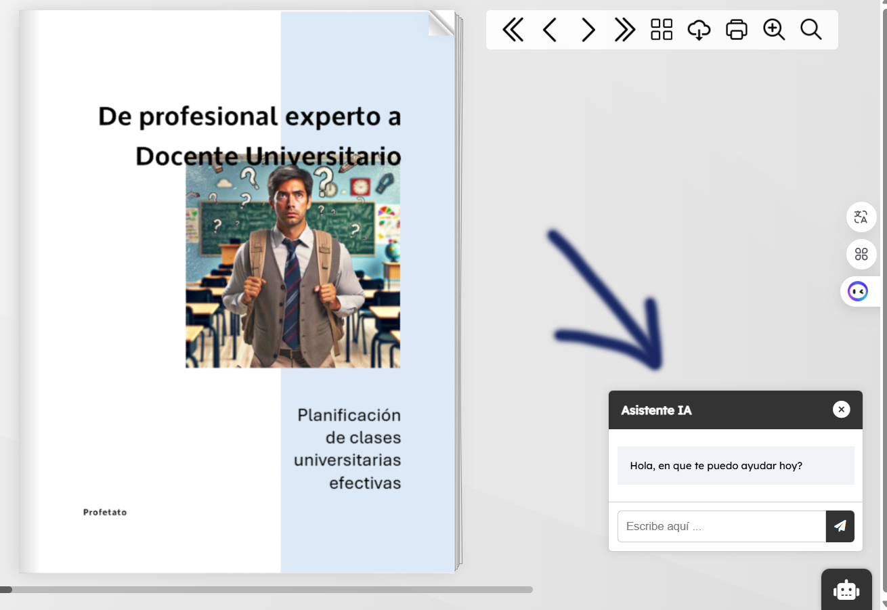The height and width of the screenshot is (610, 887).
Task: Click the "Asistente IA" chat header
Action: (718, 410)
